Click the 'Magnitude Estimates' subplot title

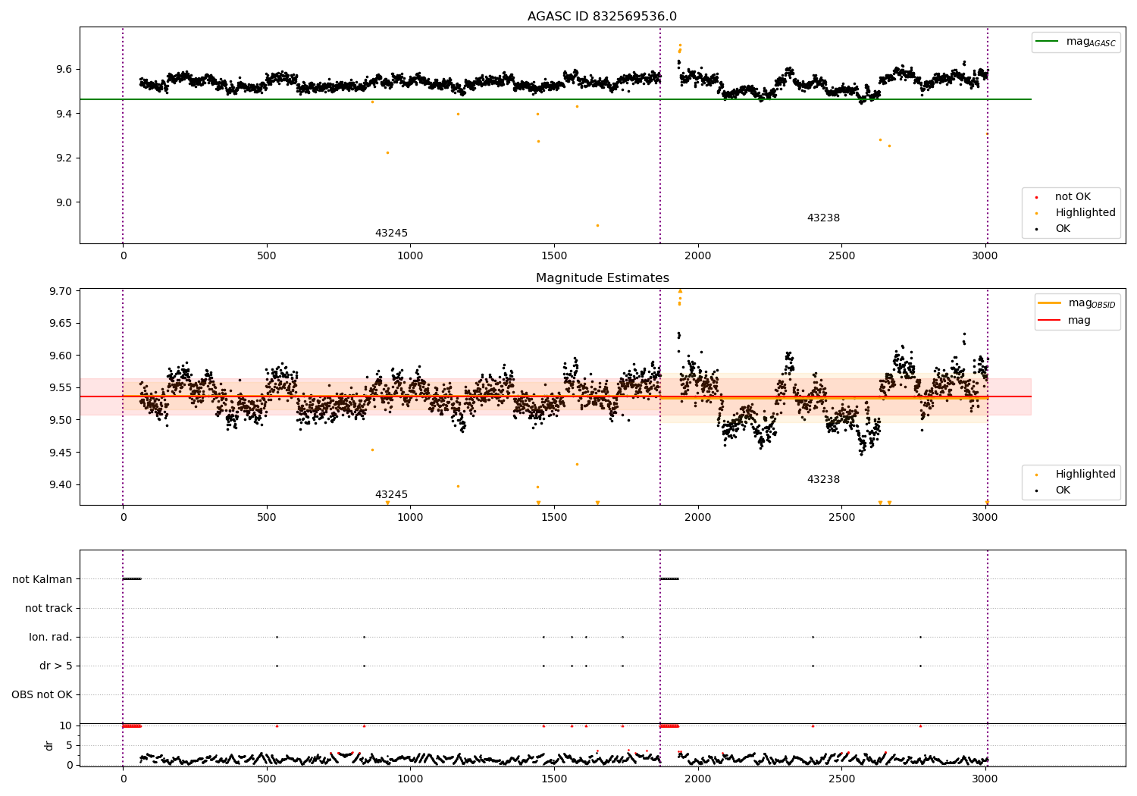pos(603,278)
